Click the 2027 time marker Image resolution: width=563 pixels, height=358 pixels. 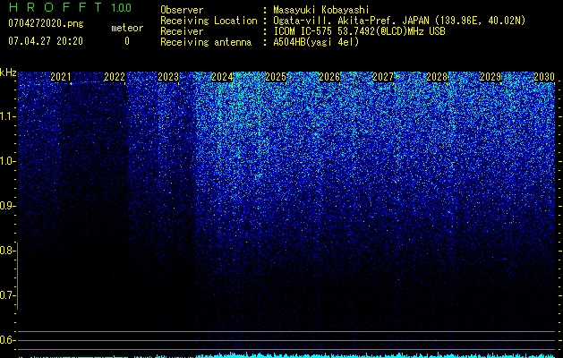pos(383,77)
